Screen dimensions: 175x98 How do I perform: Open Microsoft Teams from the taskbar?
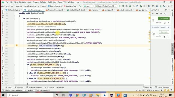tap(70, 95)
